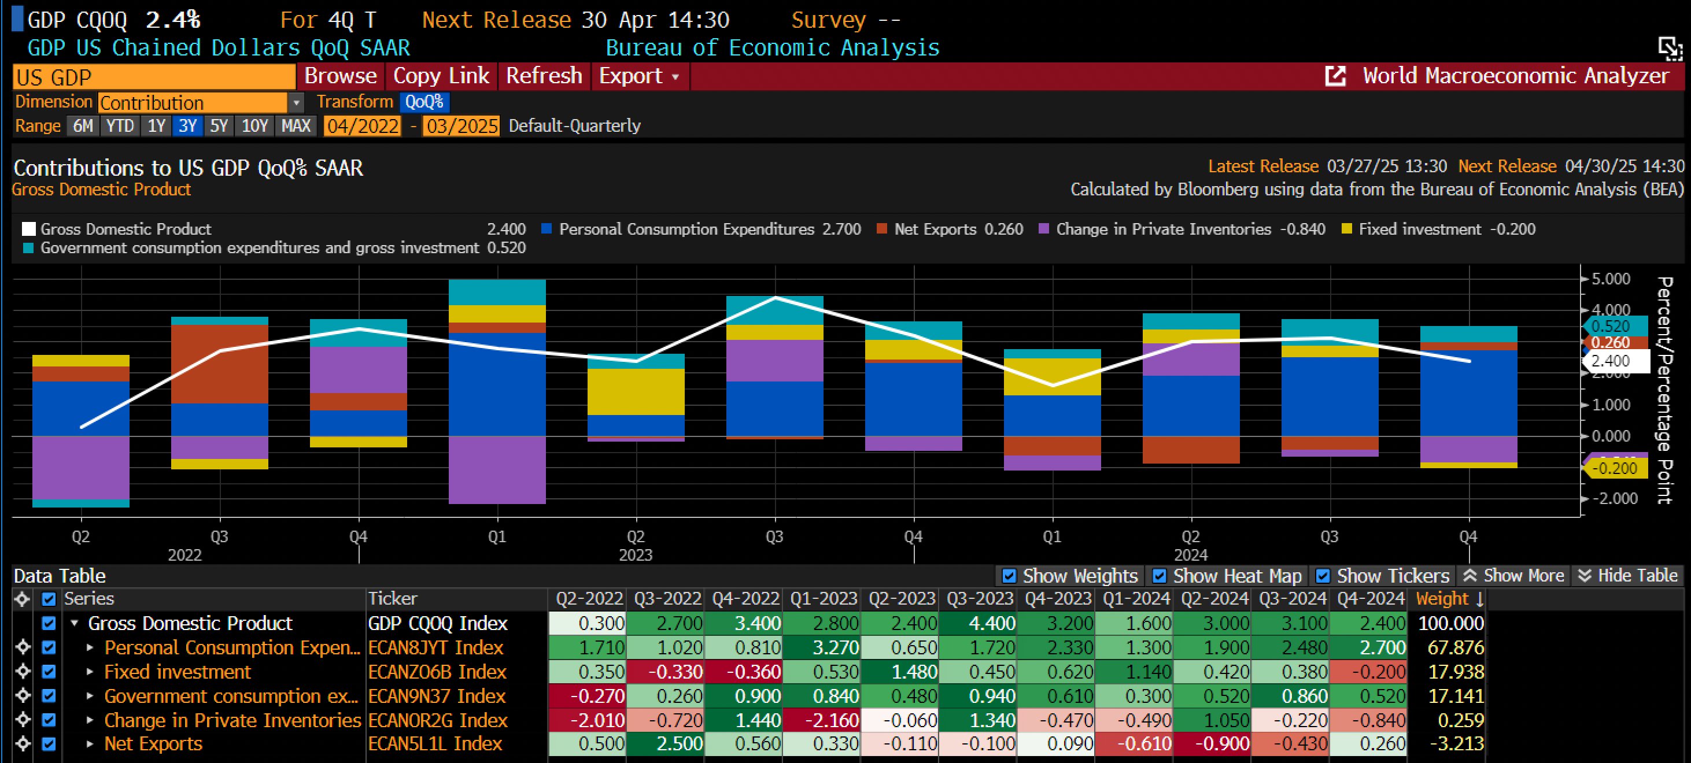This screenshot has height=763, width=1691.
Task: Click the pop-out window icon at top right
Action: point(1671,48)
